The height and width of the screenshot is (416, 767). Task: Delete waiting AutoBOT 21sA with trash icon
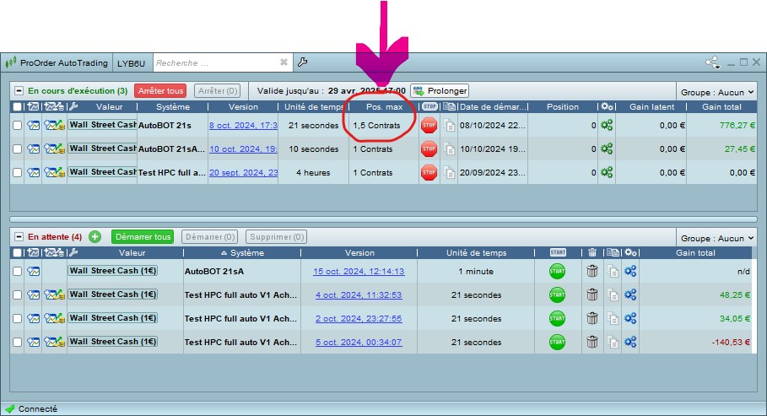point(592,271)
